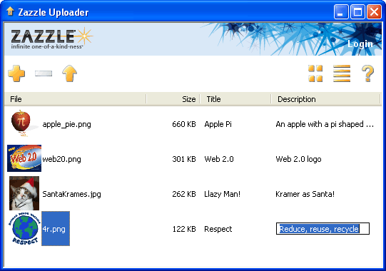Switch to list details view
The width and height of the screenshot is (386, 271).
coord(342,73)
